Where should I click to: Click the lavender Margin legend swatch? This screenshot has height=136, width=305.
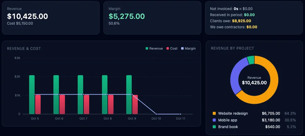coord(182,48)
